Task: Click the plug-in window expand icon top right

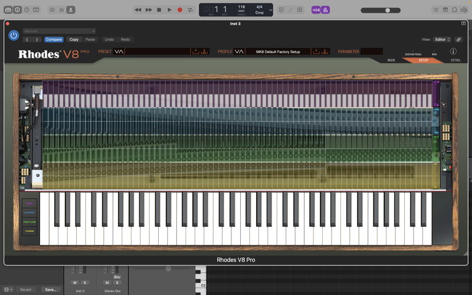Action: [464, 24]
